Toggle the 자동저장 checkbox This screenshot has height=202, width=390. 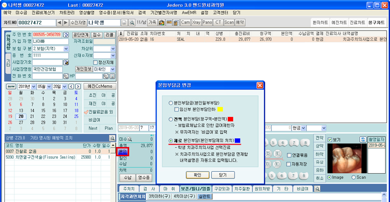coord(289,165)
